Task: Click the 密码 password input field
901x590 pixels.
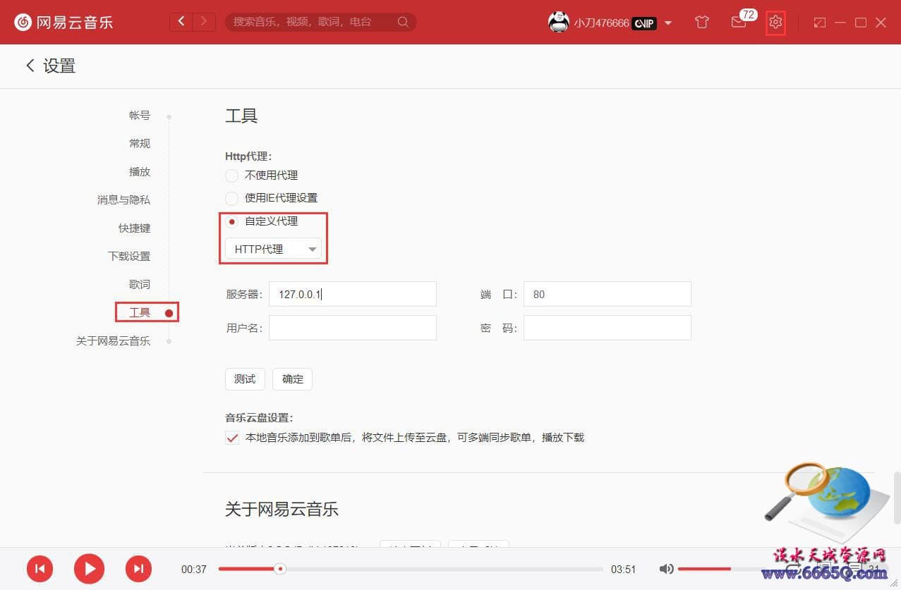Action: pyautogui.click(x=607, y=328)
